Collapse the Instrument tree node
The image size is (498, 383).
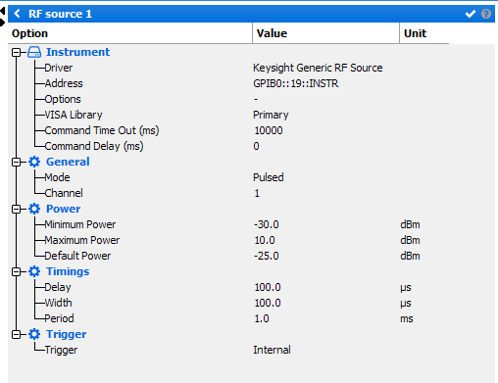[x=16, y=52]
